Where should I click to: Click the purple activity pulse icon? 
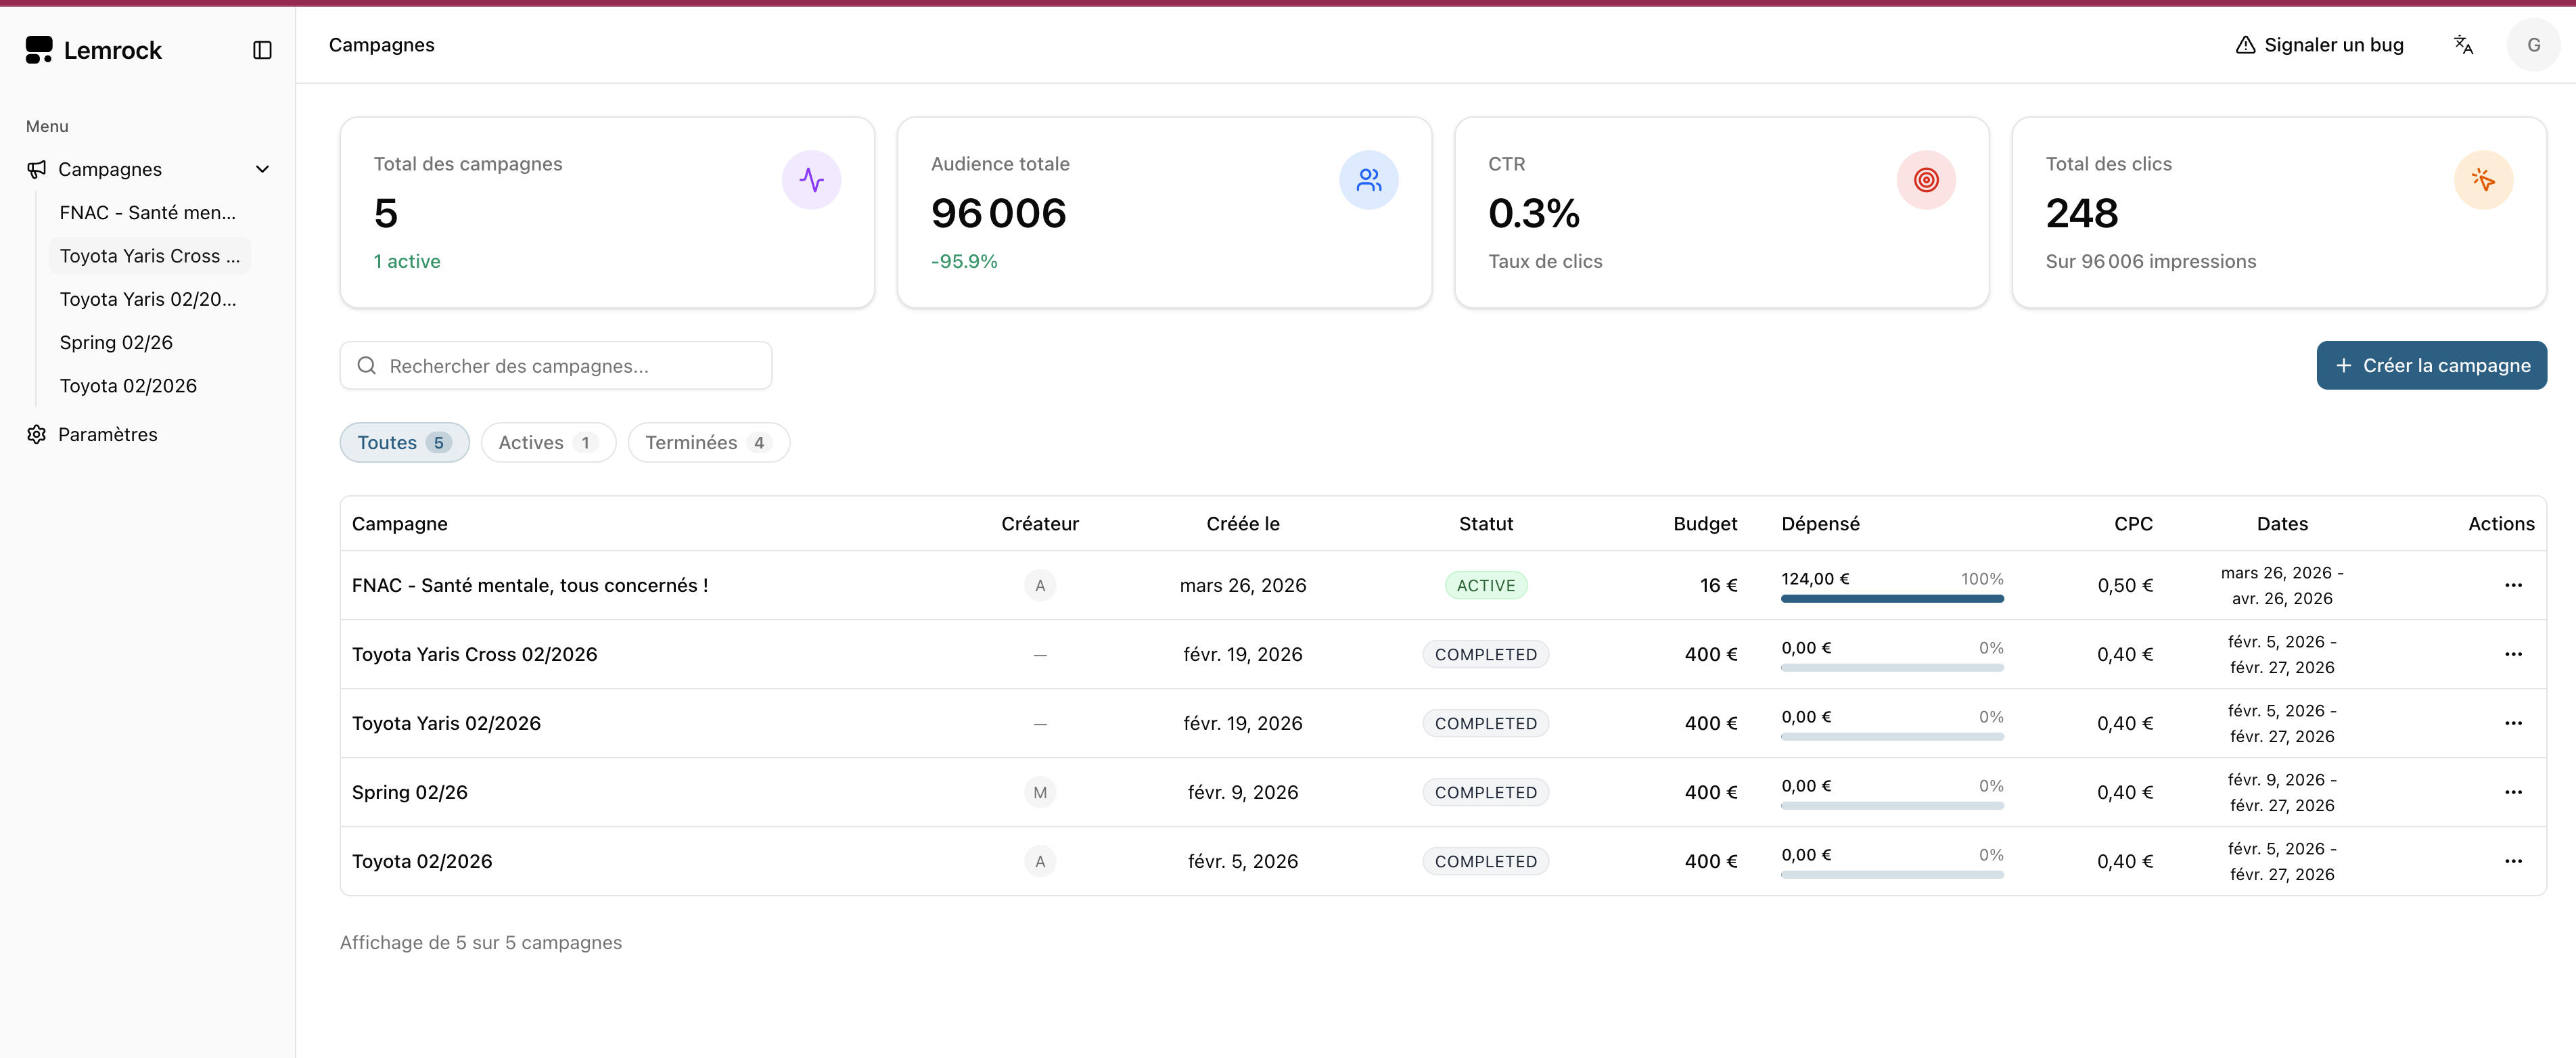point(811,180)
